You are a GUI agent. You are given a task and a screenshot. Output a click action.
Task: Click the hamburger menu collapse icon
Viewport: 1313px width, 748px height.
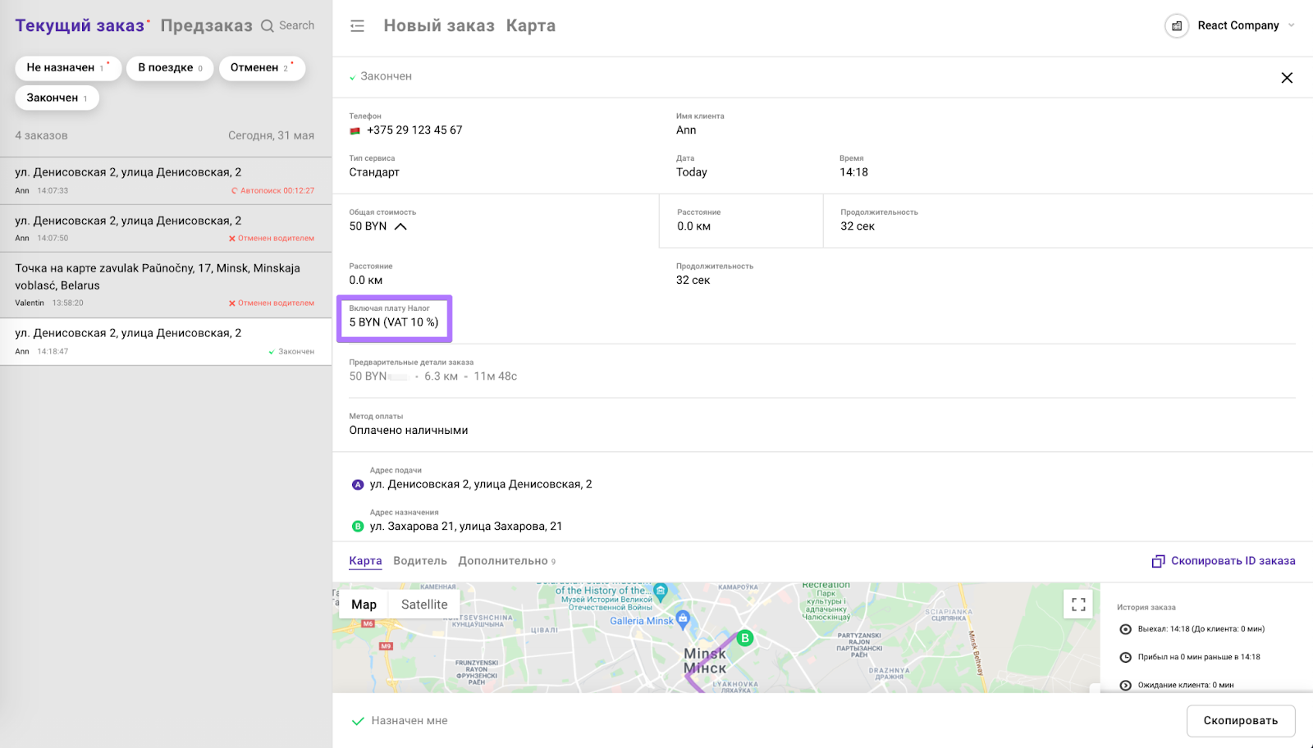click(x=357, y=26)
